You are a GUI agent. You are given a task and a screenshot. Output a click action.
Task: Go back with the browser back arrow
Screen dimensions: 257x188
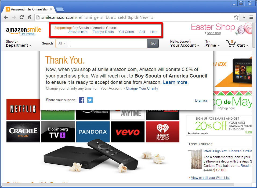click(6, 17)
